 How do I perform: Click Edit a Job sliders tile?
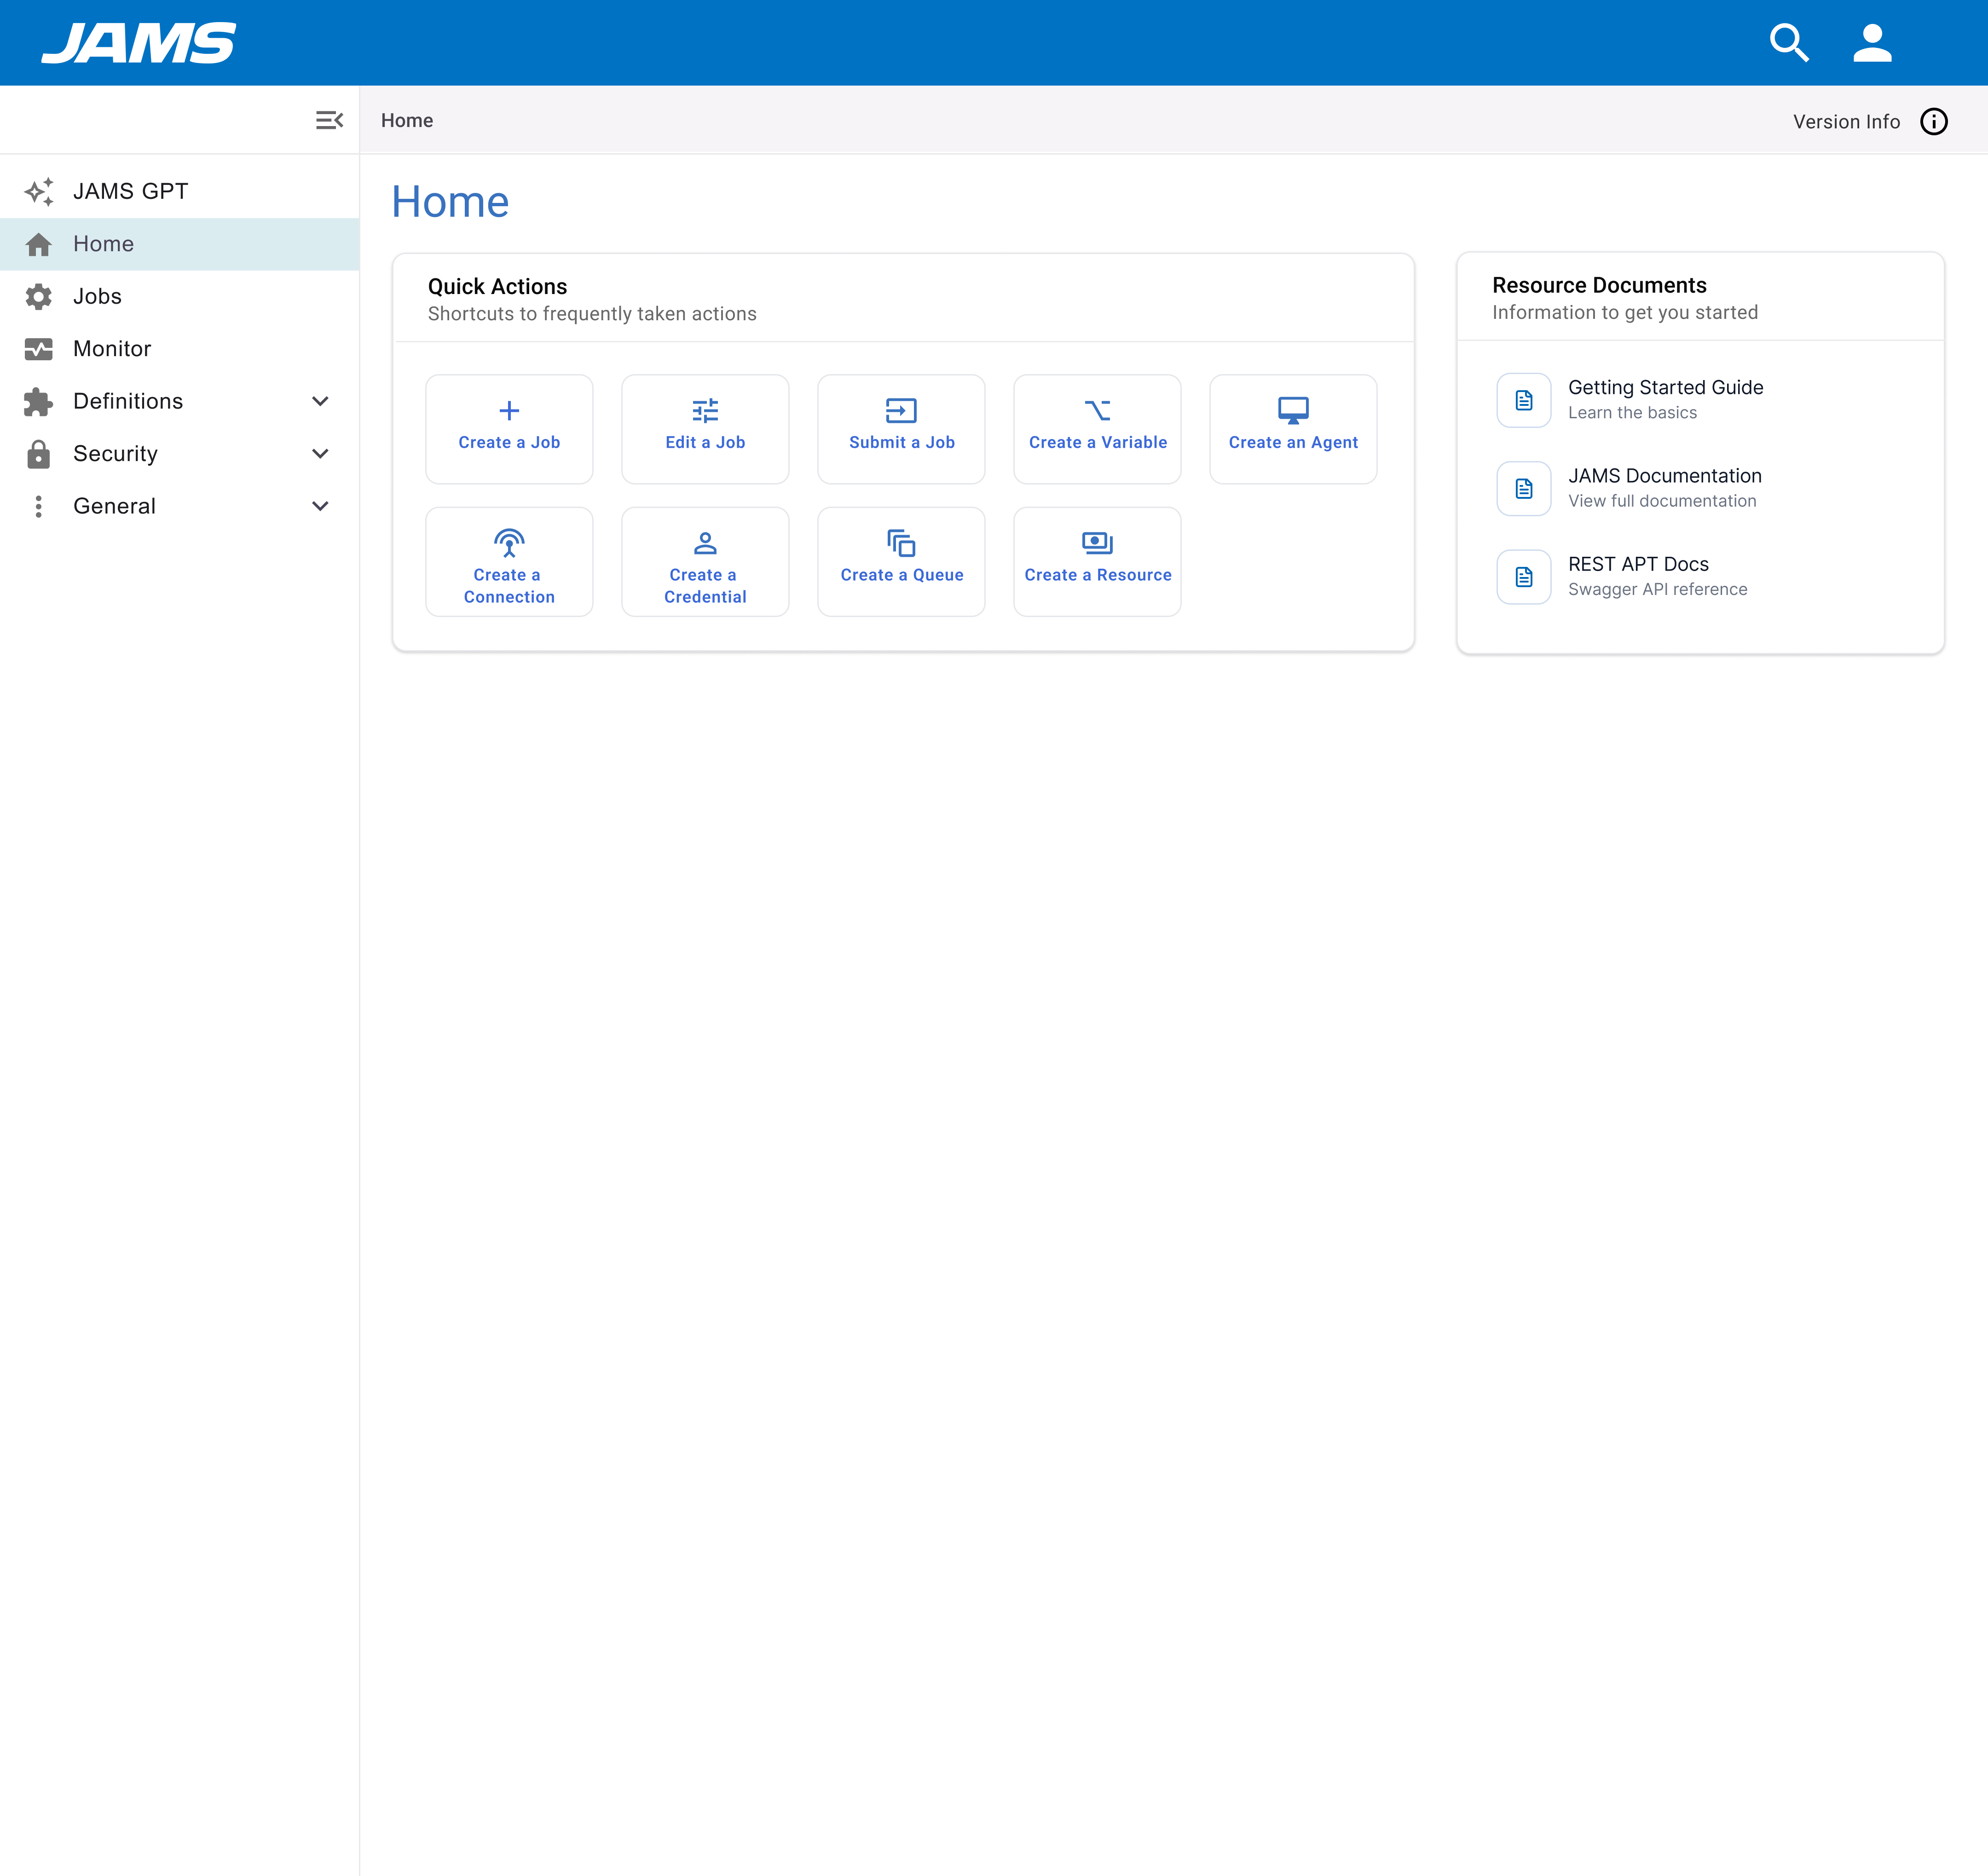pos(705,428)
